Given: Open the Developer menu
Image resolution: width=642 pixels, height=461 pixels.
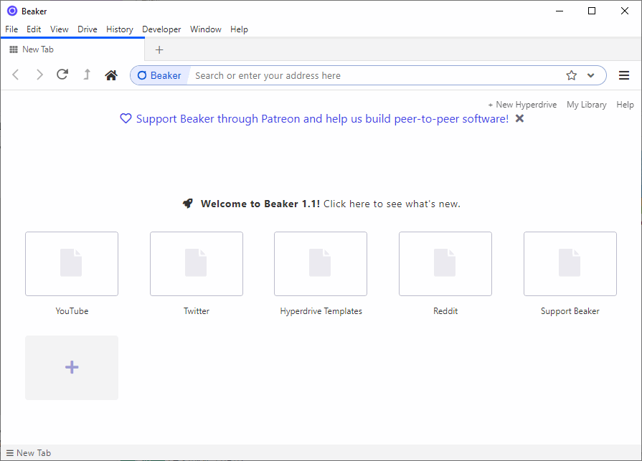Looking at the screenshot, I should coord(161,29).
